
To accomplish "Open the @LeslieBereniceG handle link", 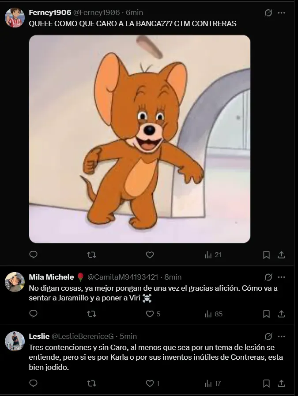I will (x=83, y=336).
